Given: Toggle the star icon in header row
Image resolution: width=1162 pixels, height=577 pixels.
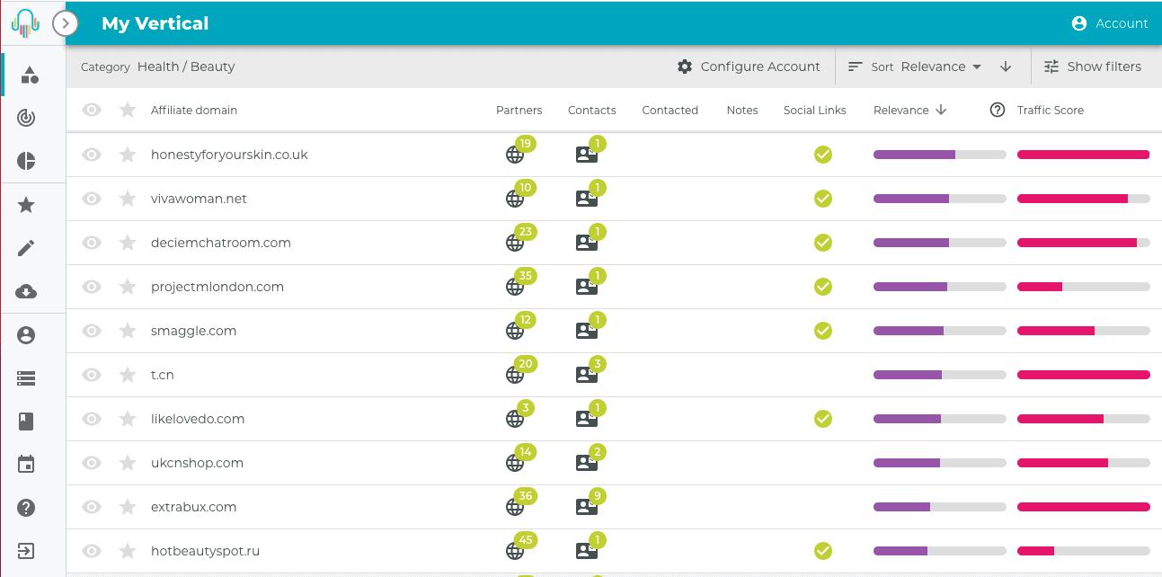Looking at the screenshot, I should [x=128, y=110].
